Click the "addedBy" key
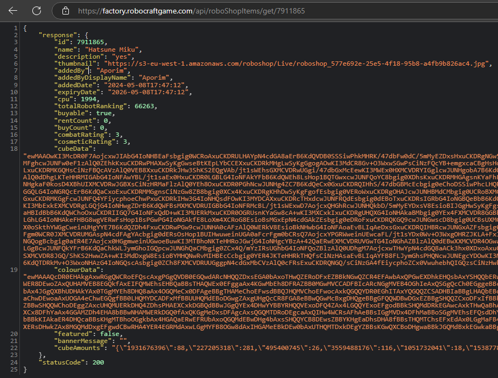Screen dimensions: 498x378 (x=71, y=71)
